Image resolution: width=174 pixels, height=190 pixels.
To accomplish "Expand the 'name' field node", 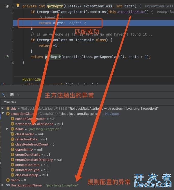I will coord(7,129).
